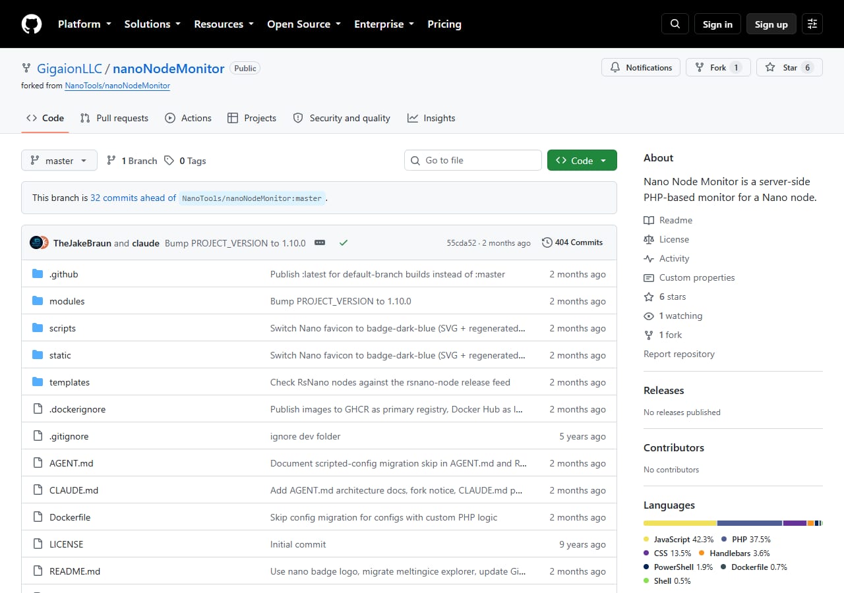844x593 pixels.
Task: Open the Activity link in About
Action: [x=667, y=258]
